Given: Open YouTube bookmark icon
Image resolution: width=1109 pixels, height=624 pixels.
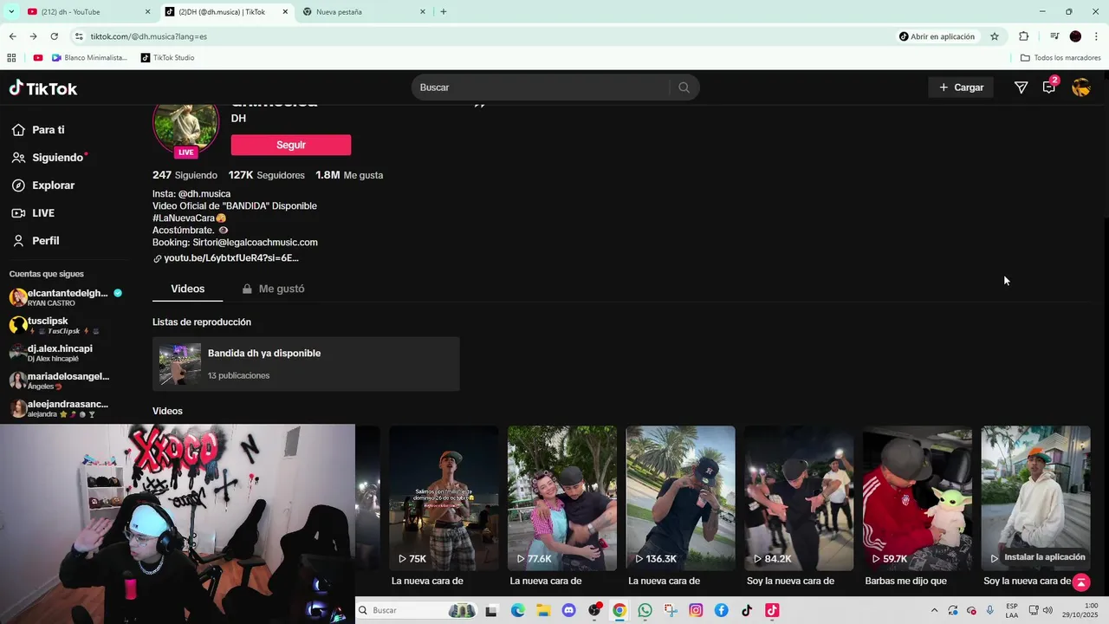Looking at the screenshot, I should point(38,58).
